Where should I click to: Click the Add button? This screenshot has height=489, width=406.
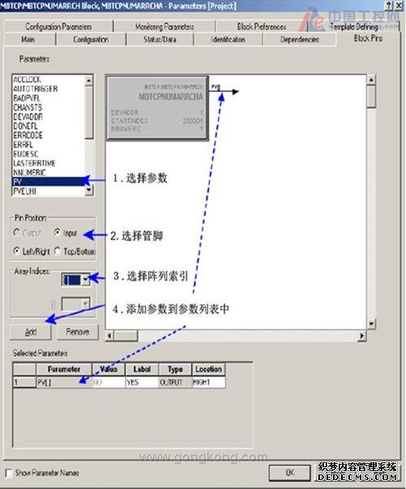tap(31, 331)
